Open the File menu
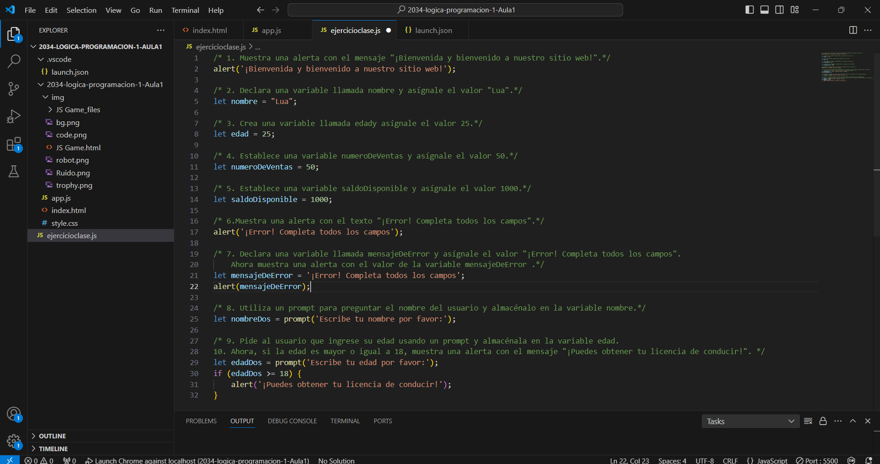Screen dimensions: 880x464 tap(30, 10)
